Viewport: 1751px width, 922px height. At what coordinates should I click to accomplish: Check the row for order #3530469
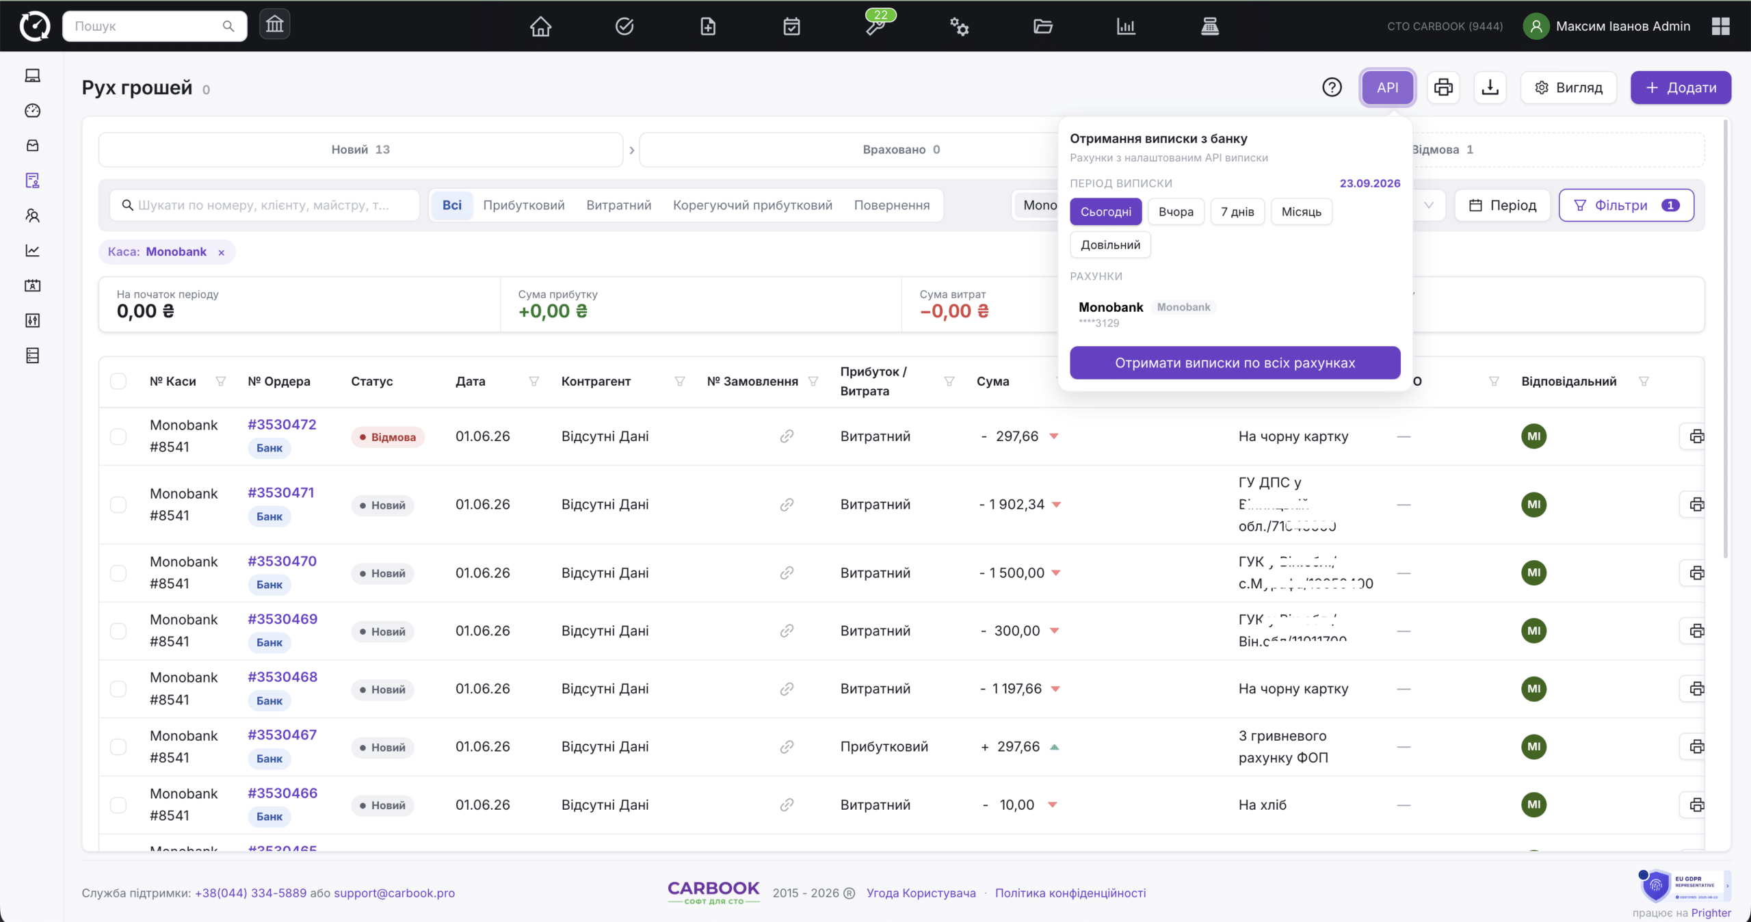click(x=118, y=631)
